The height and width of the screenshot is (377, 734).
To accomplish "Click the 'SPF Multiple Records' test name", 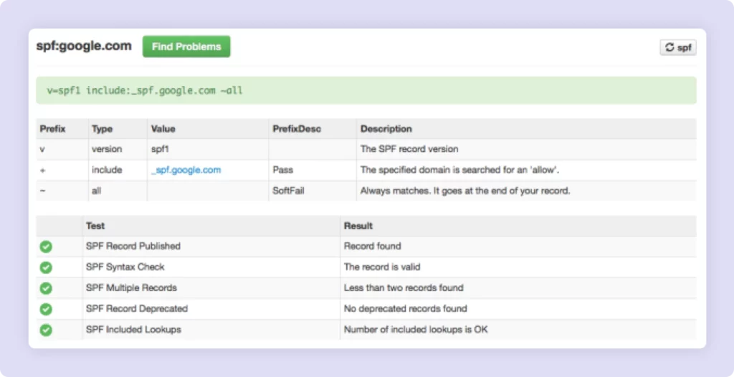I will (131, 288).
